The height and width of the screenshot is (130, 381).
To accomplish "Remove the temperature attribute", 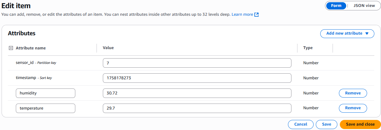I will coord(353,108).
